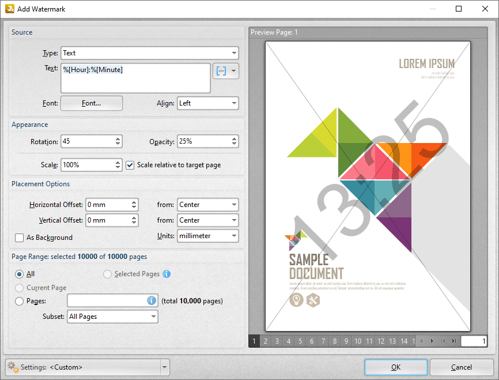Switch to preview page 10
The image size is (499, 380).
tap(358, 341)
